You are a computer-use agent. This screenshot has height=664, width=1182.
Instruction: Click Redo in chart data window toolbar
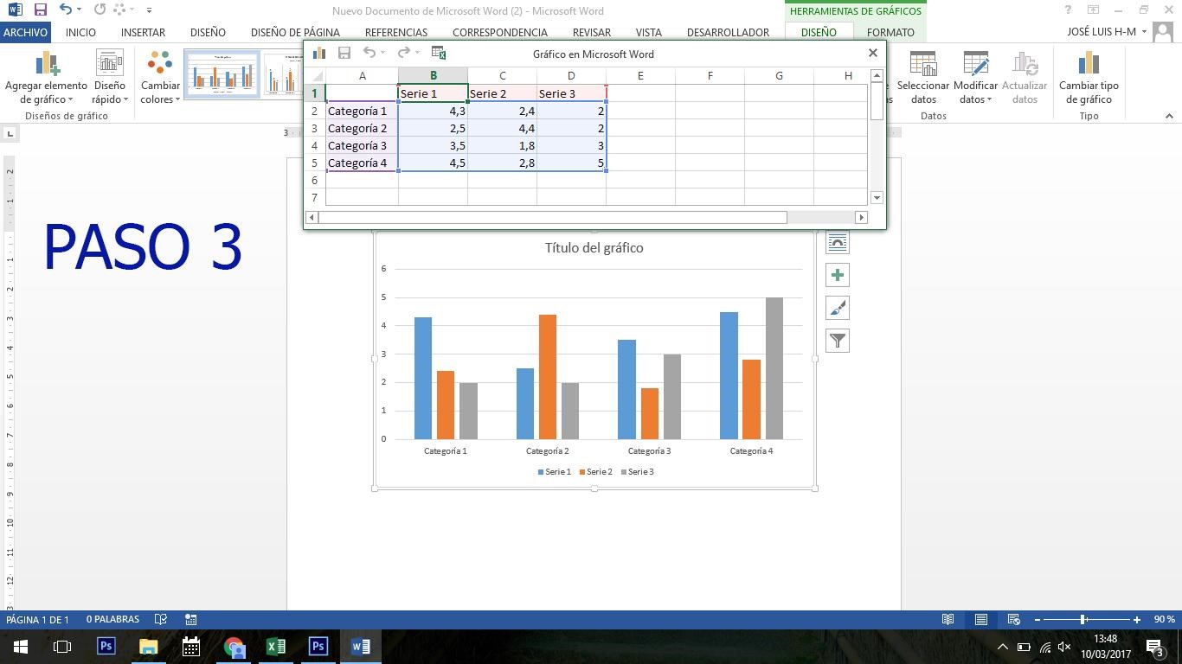tap(403, 53)
